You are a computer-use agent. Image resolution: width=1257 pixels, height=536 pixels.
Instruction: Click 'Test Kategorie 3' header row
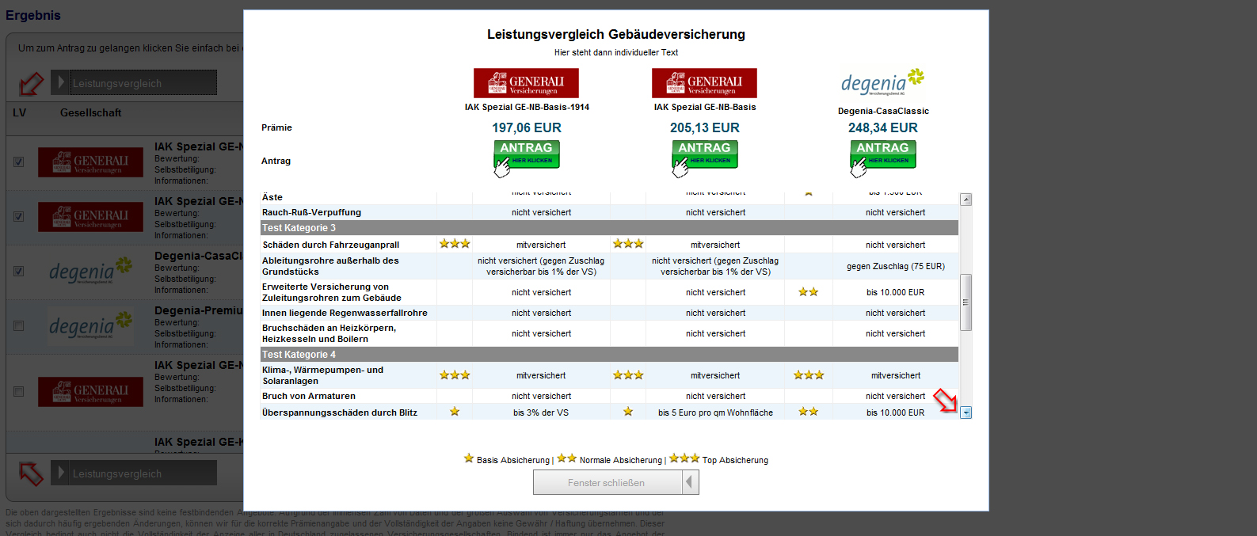tap(609, 228)
